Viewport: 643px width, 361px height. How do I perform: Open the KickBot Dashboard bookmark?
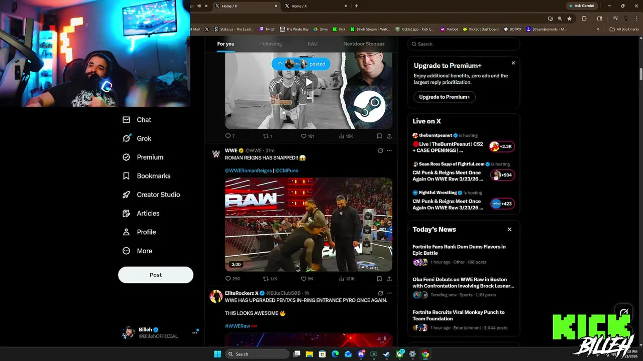point(481,29)
